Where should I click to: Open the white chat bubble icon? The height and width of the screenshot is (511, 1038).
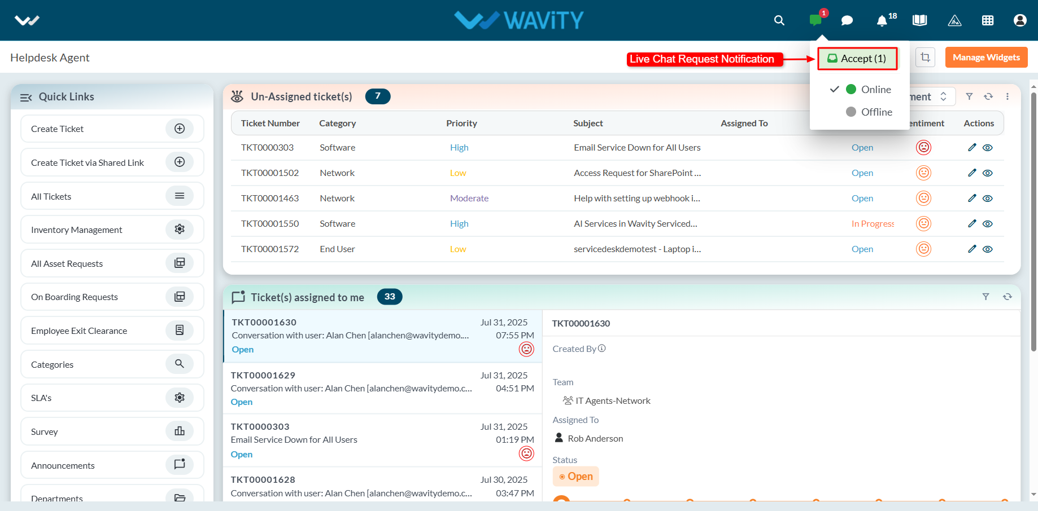pos(847,20)
